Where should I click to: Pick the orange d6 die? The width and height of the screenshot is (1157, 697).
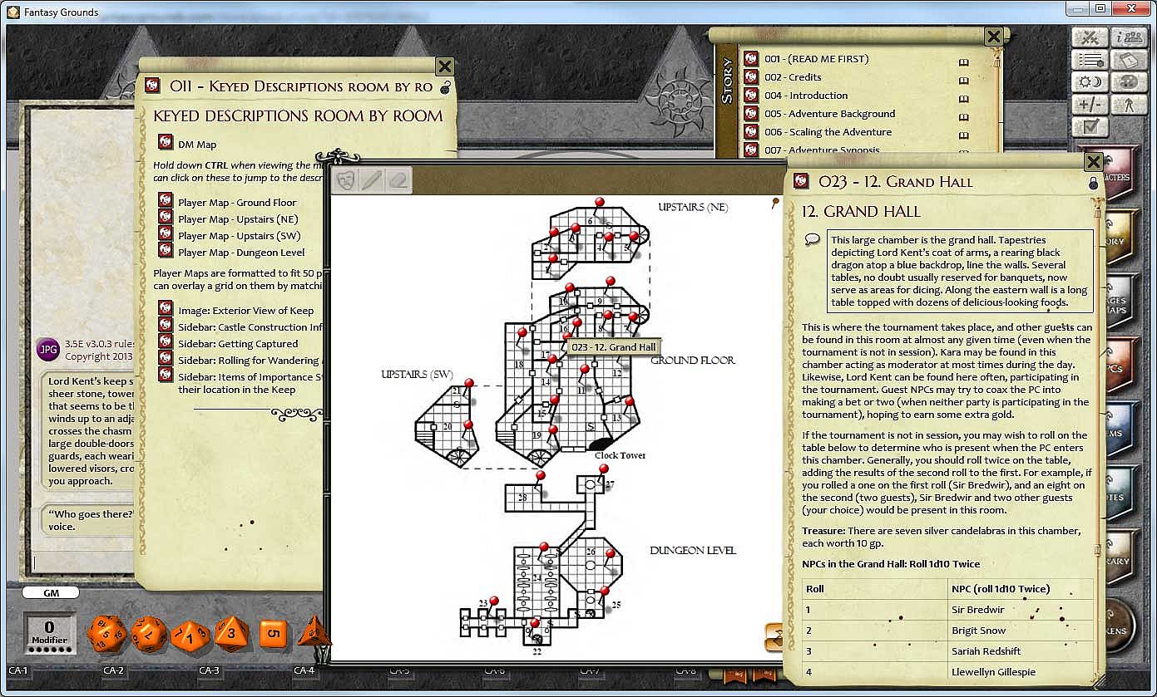[273, 634]
